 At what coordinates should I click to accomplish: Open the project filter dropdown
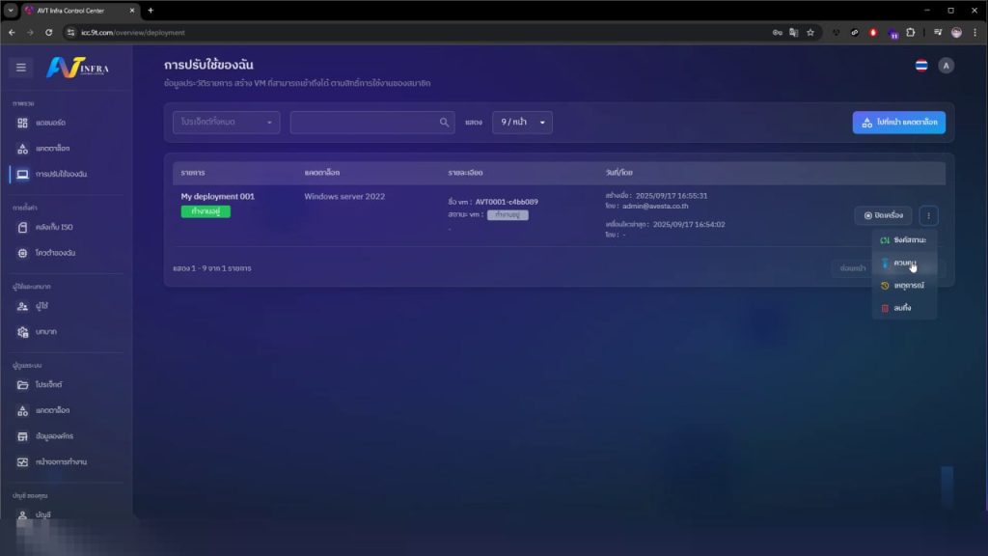[x=227, y=123]
